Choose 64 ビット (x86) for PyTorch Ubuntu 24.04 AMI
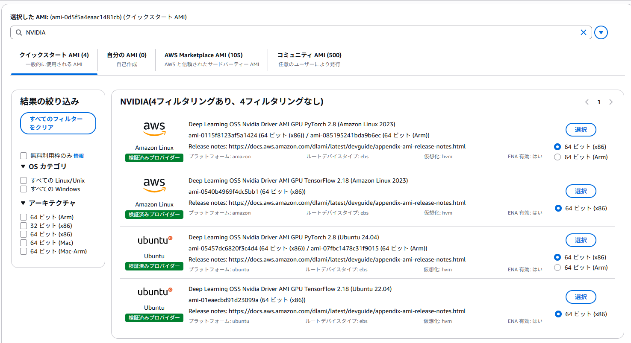631x343 pixels. (557, 257)
